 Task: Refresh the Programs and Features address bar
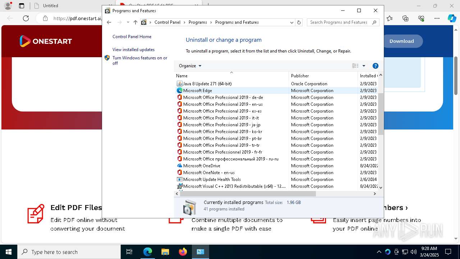(299, 22)
